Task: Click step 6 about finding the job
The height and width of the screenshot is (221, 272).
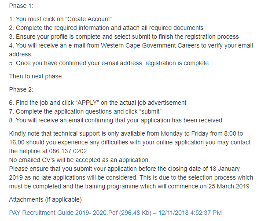Action: pyautogui.click(x=97, y=103)
